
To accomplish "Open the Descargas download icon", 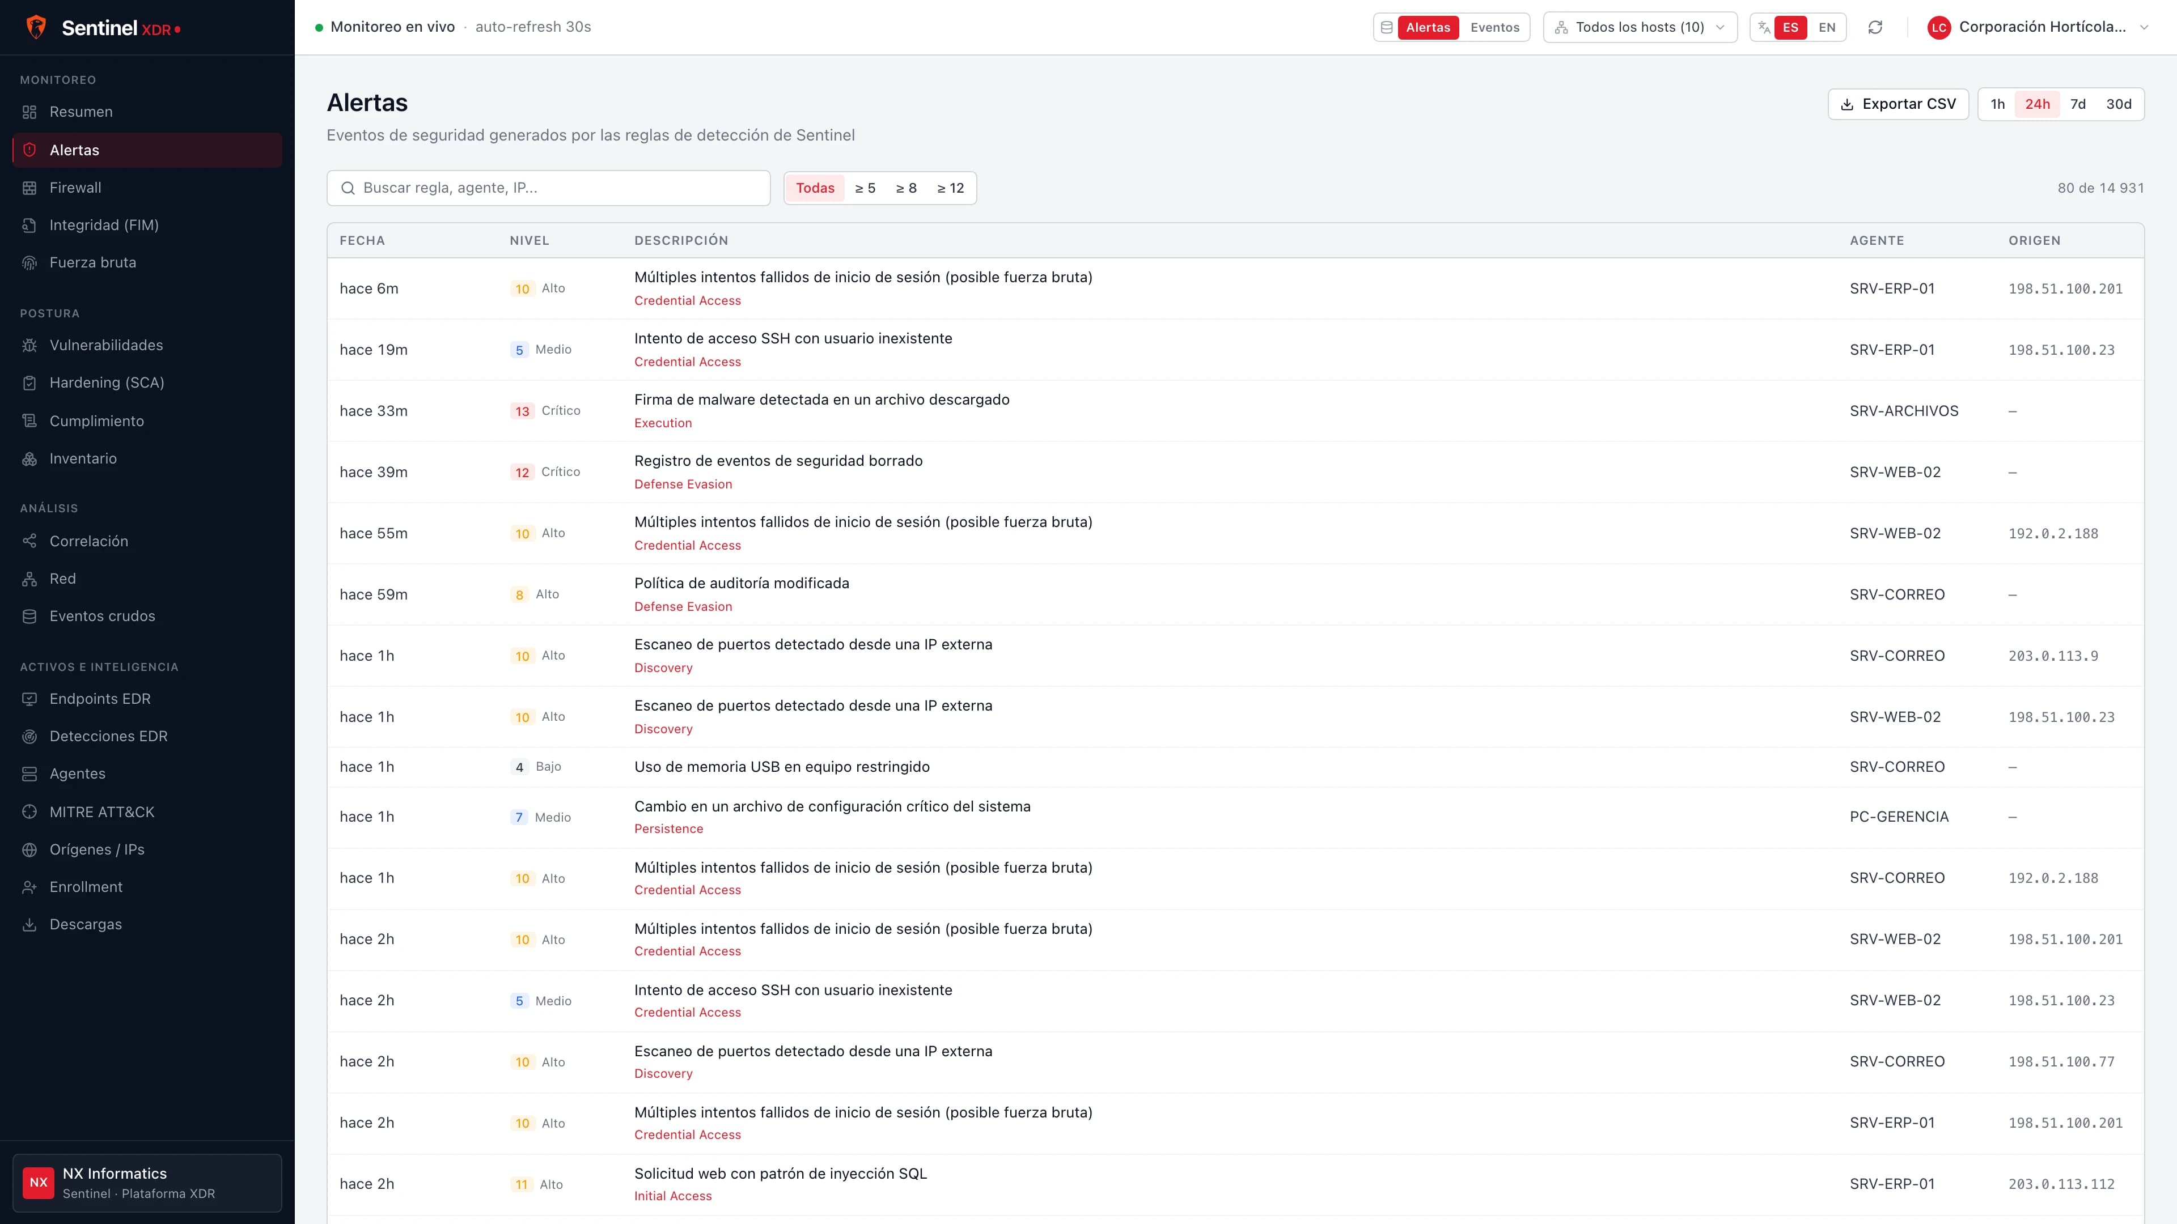I will pyautogui.click(x=29, y=924).
